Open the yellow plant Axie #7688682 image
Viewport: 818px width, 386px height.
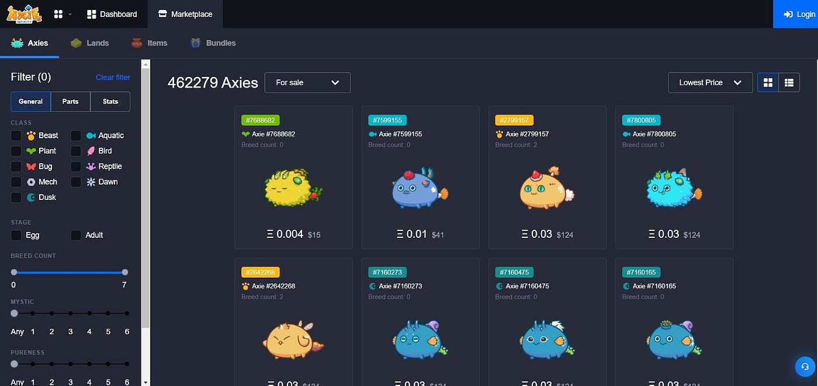[x=293, y=188]
